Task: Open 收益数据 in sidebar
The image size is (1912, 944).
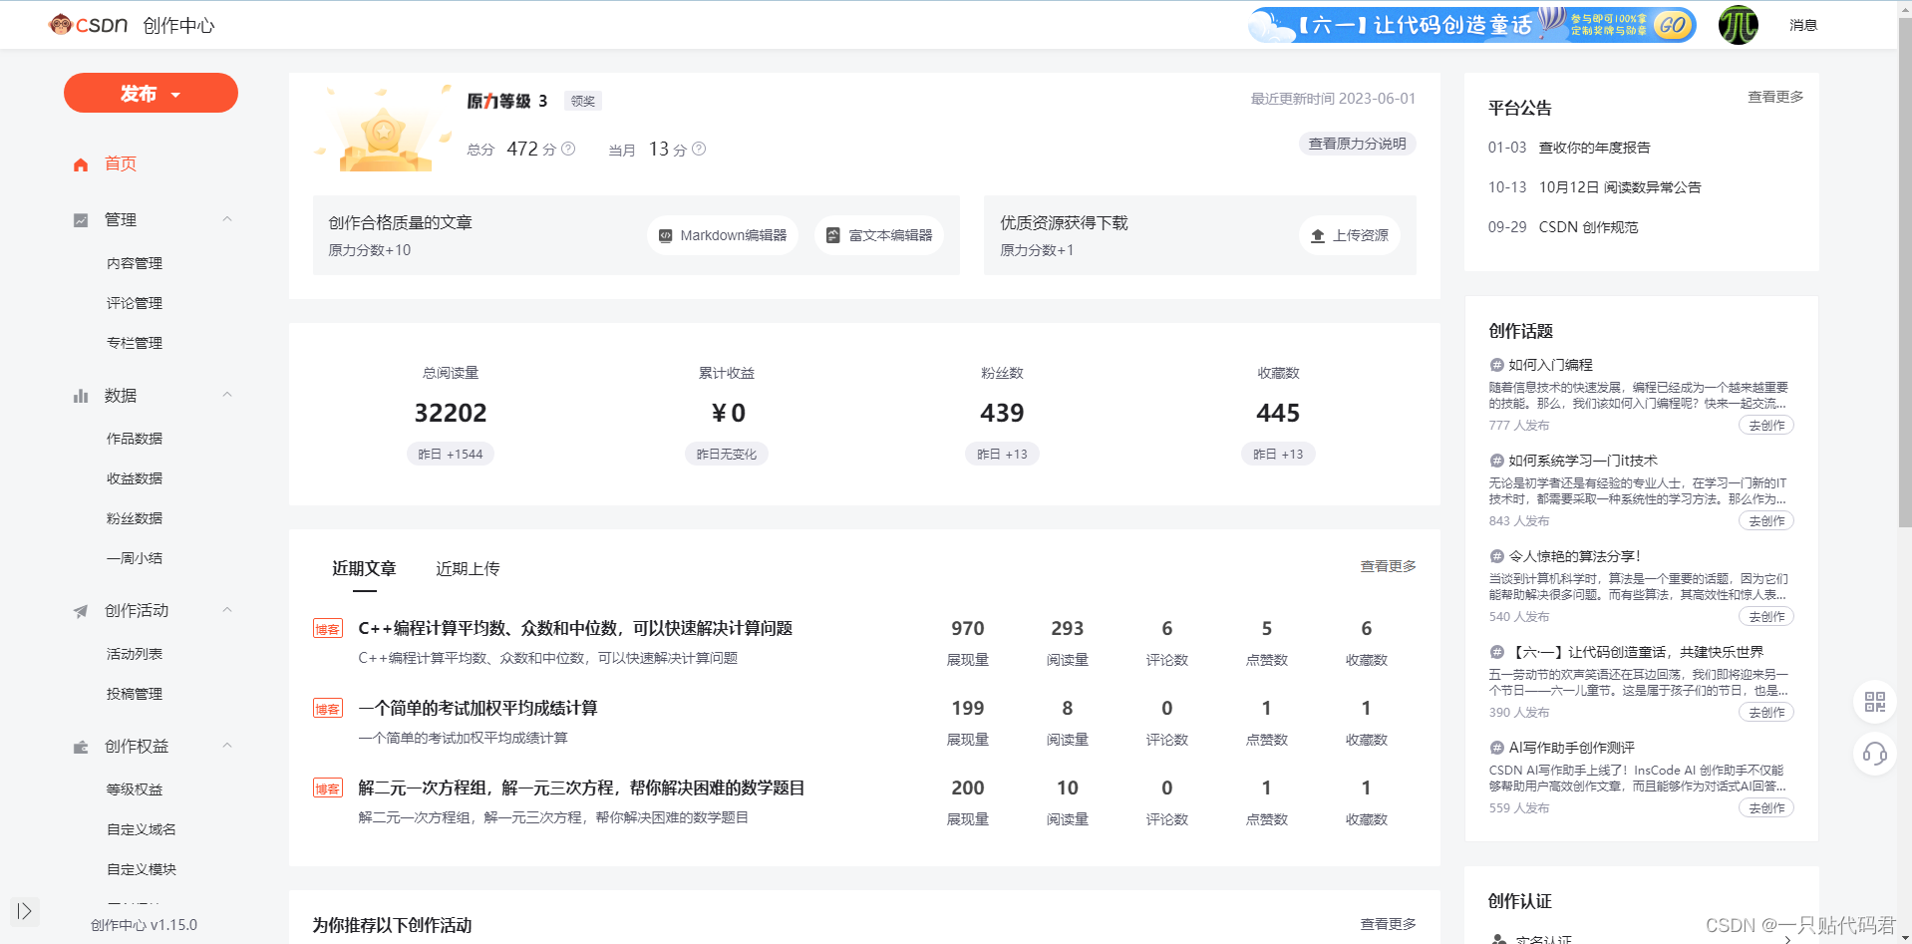Action: pos(135,478)
